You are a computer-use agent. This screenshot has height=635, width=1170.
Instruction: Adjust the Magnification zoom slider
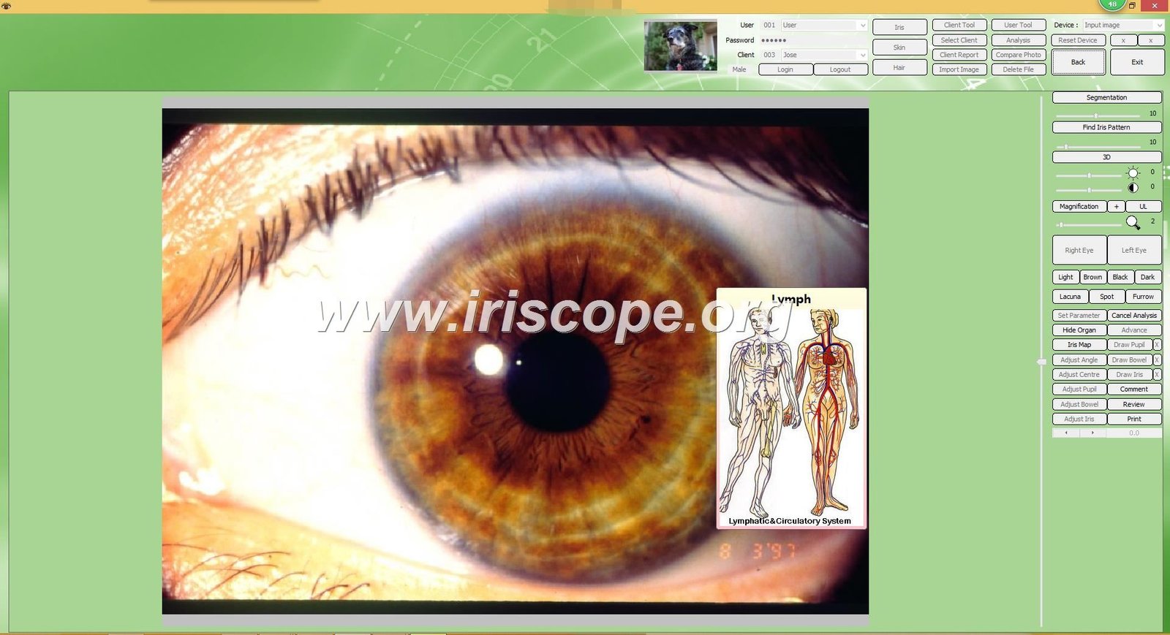[1088, 224]
